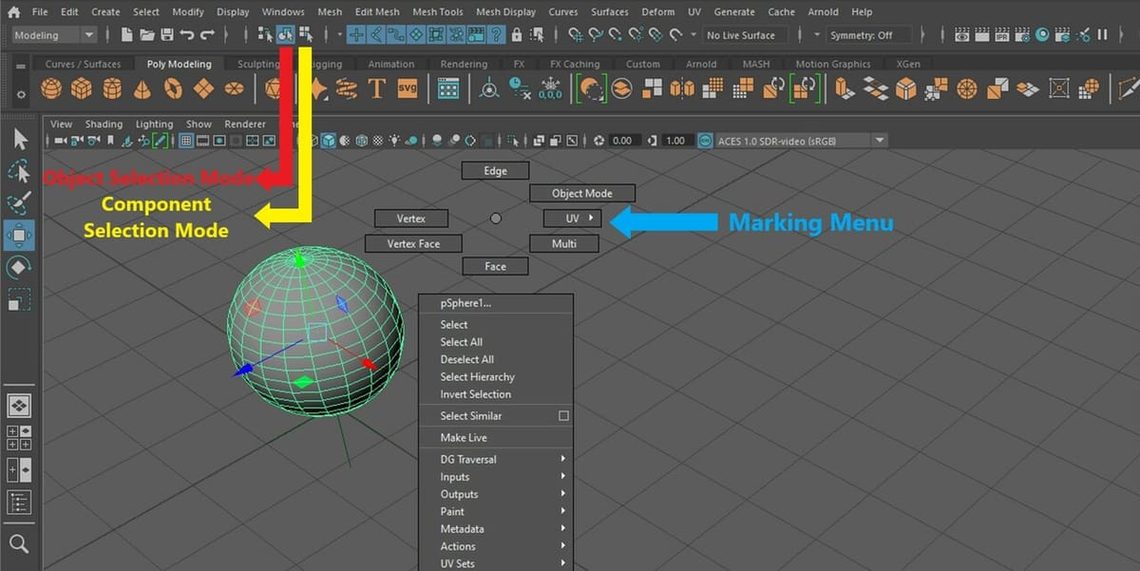Pick the Lasso selection tool

pos(19,172)
